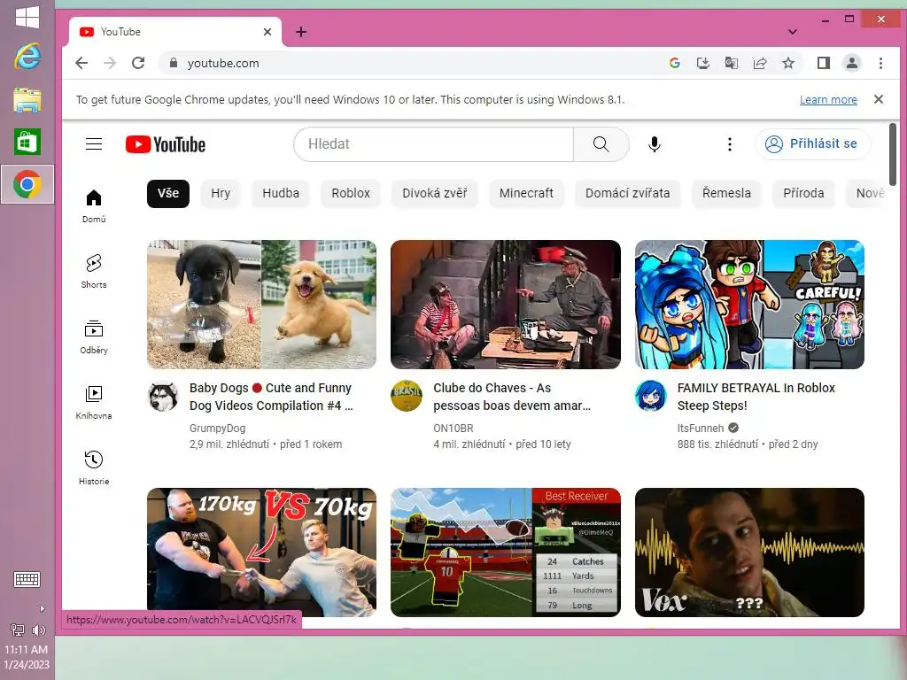
Task: Open the Chrome profile avatar
Action: click(x=852, y=63)
